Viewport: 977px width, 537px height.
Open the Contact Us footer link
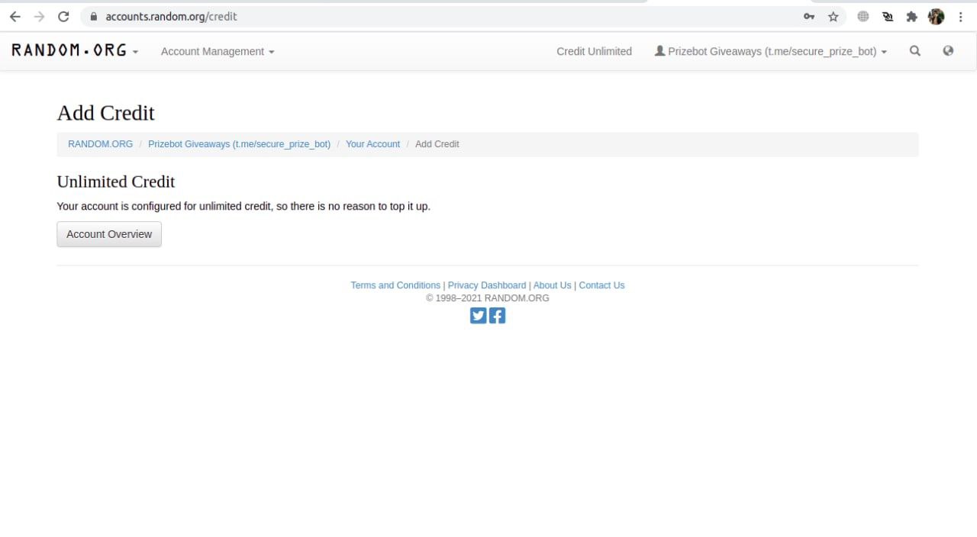[601, 285]
